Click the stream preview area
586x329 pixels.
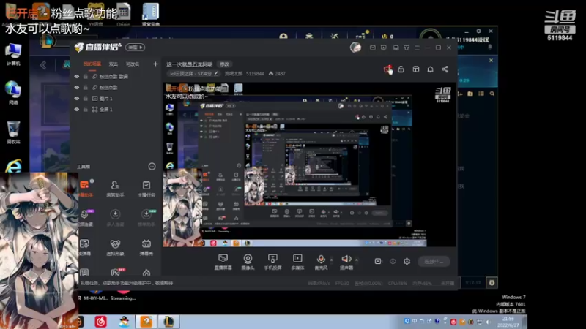coord(309,164)
